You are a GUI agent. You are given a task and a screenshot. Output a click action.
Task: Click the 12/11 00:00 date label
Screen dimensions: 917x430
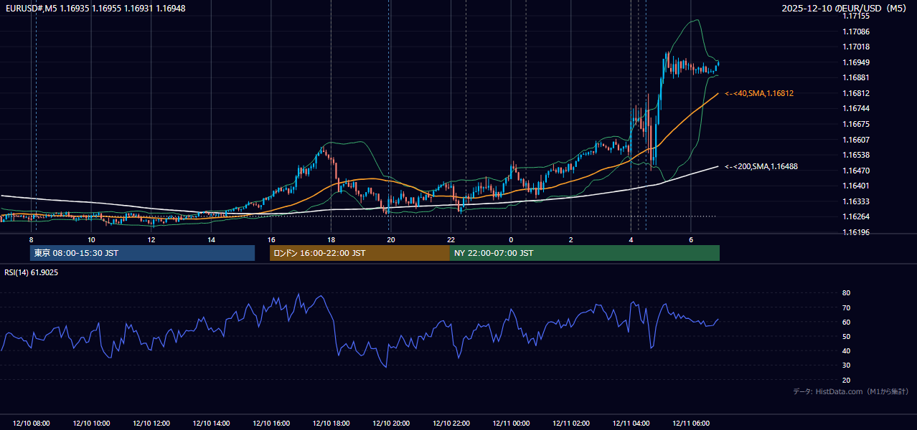tap(511, 424)
